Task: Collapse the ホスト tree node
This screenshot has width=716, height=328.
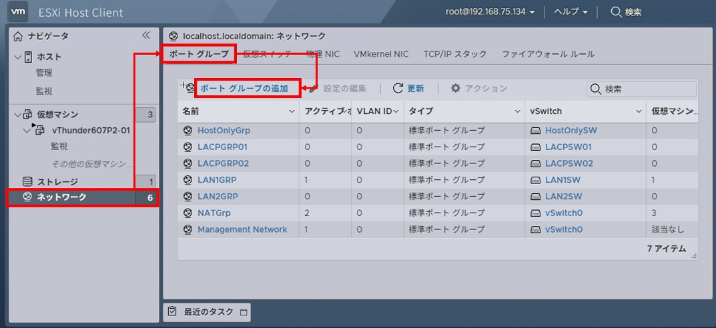Action: (x=17, y=57)
